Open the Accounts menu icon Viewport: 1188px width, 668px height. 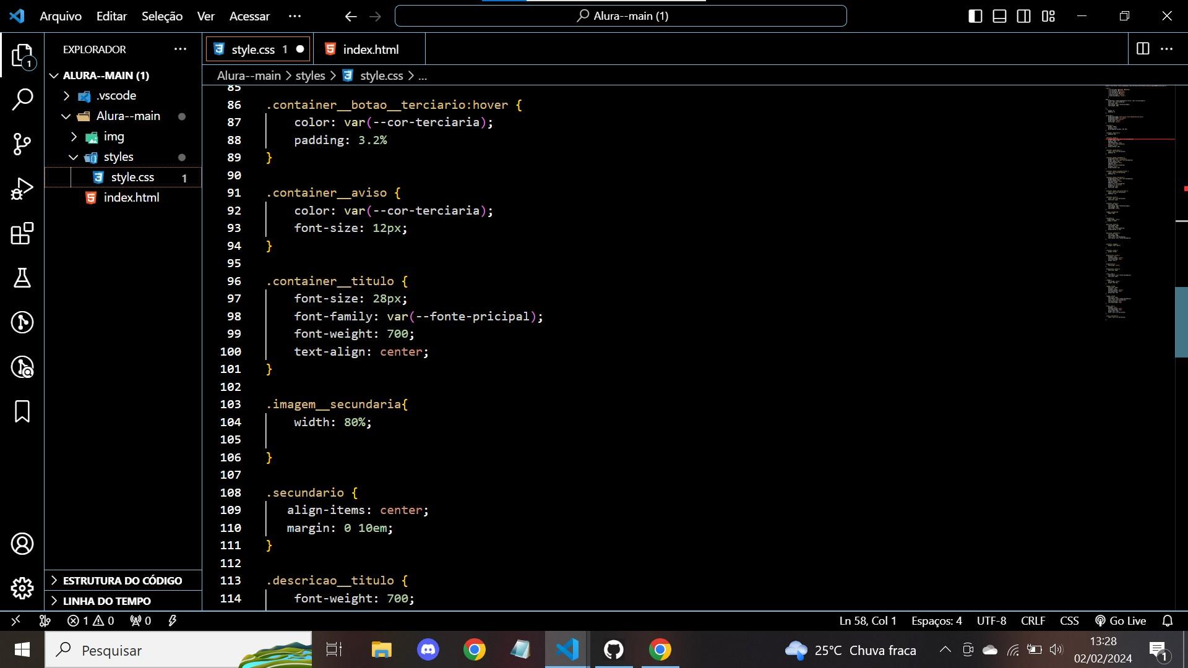[22, 544]
